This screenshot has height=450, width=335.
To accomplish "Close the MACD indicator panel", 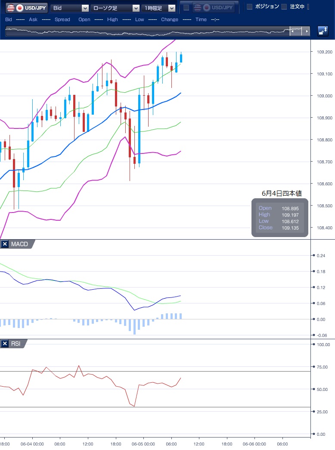I will point(5,244).
